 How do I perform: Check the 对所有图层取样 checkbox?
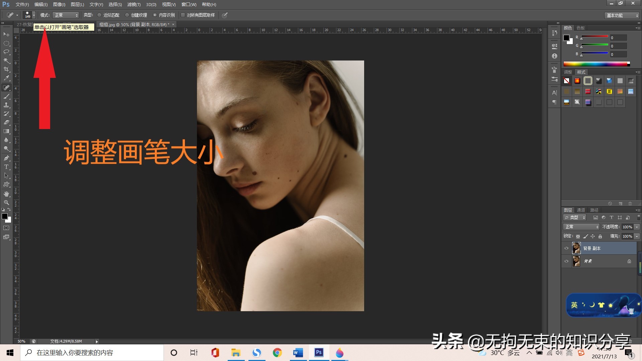(x=183, y=15)
